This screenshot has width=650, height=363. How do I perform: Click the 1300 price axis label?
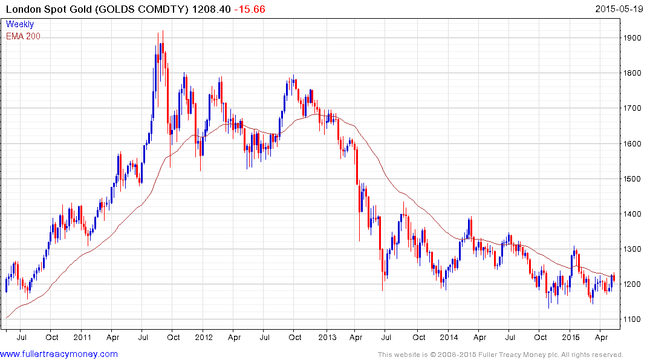(632, 249)
